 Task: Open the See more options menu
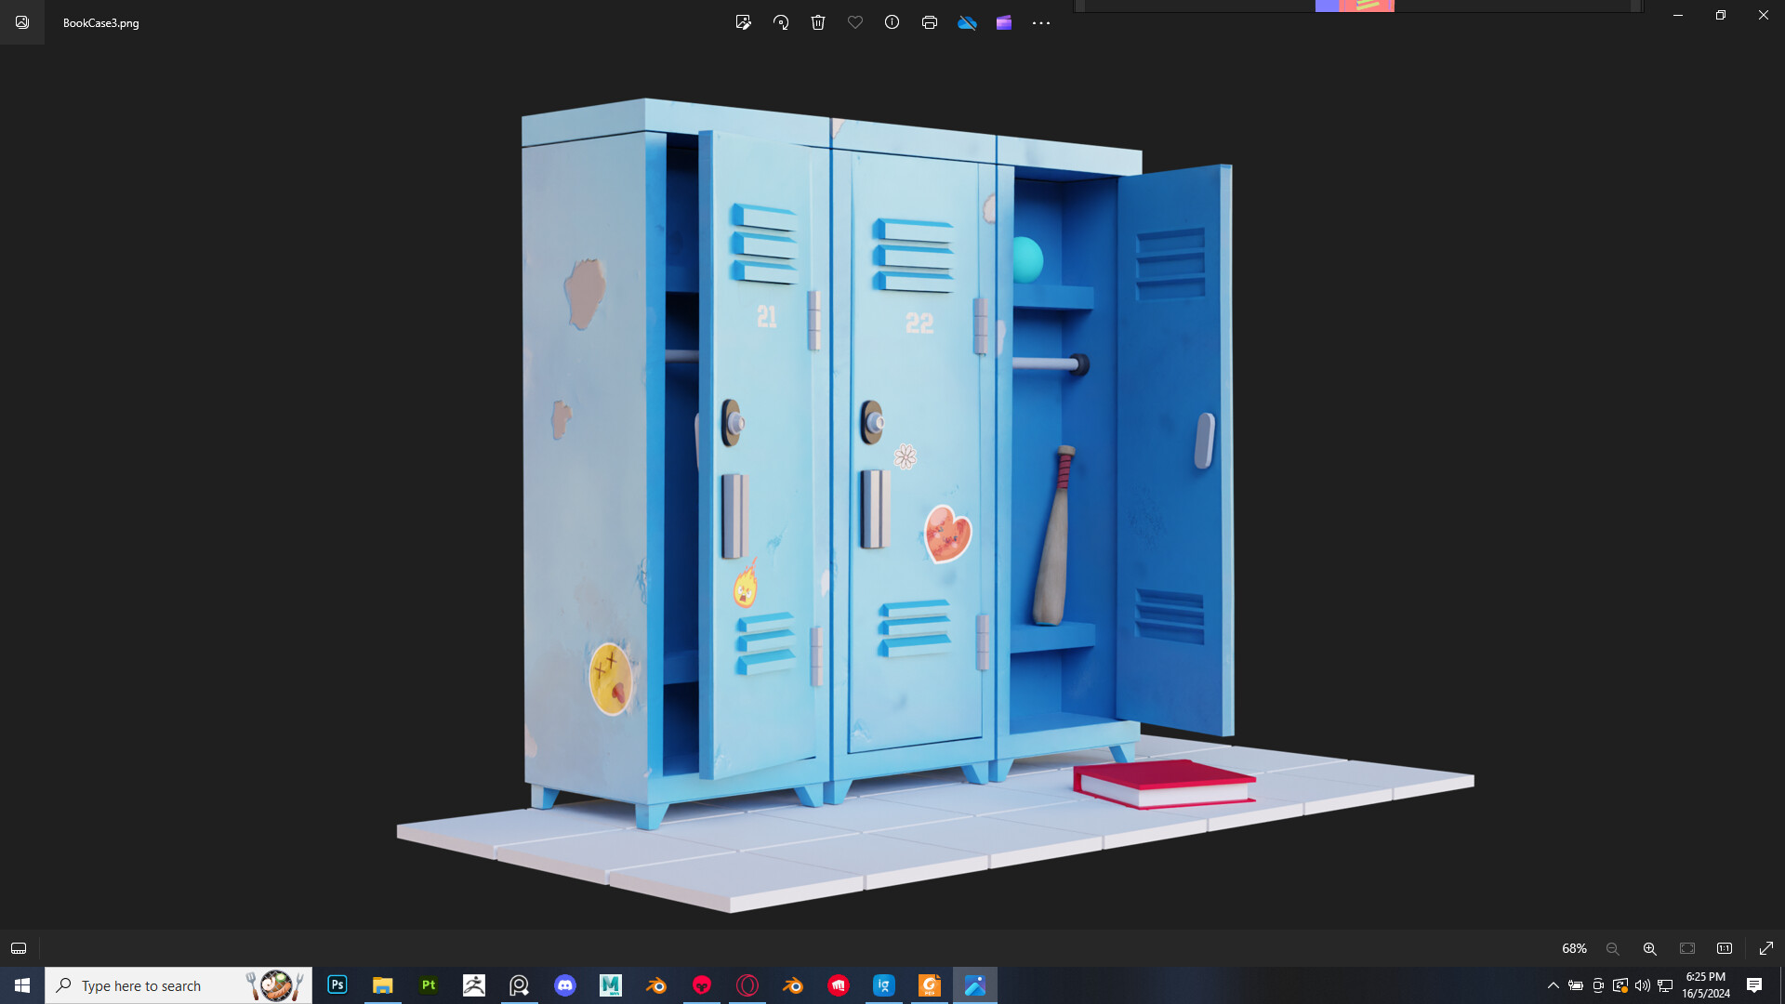pos(1041,22)
